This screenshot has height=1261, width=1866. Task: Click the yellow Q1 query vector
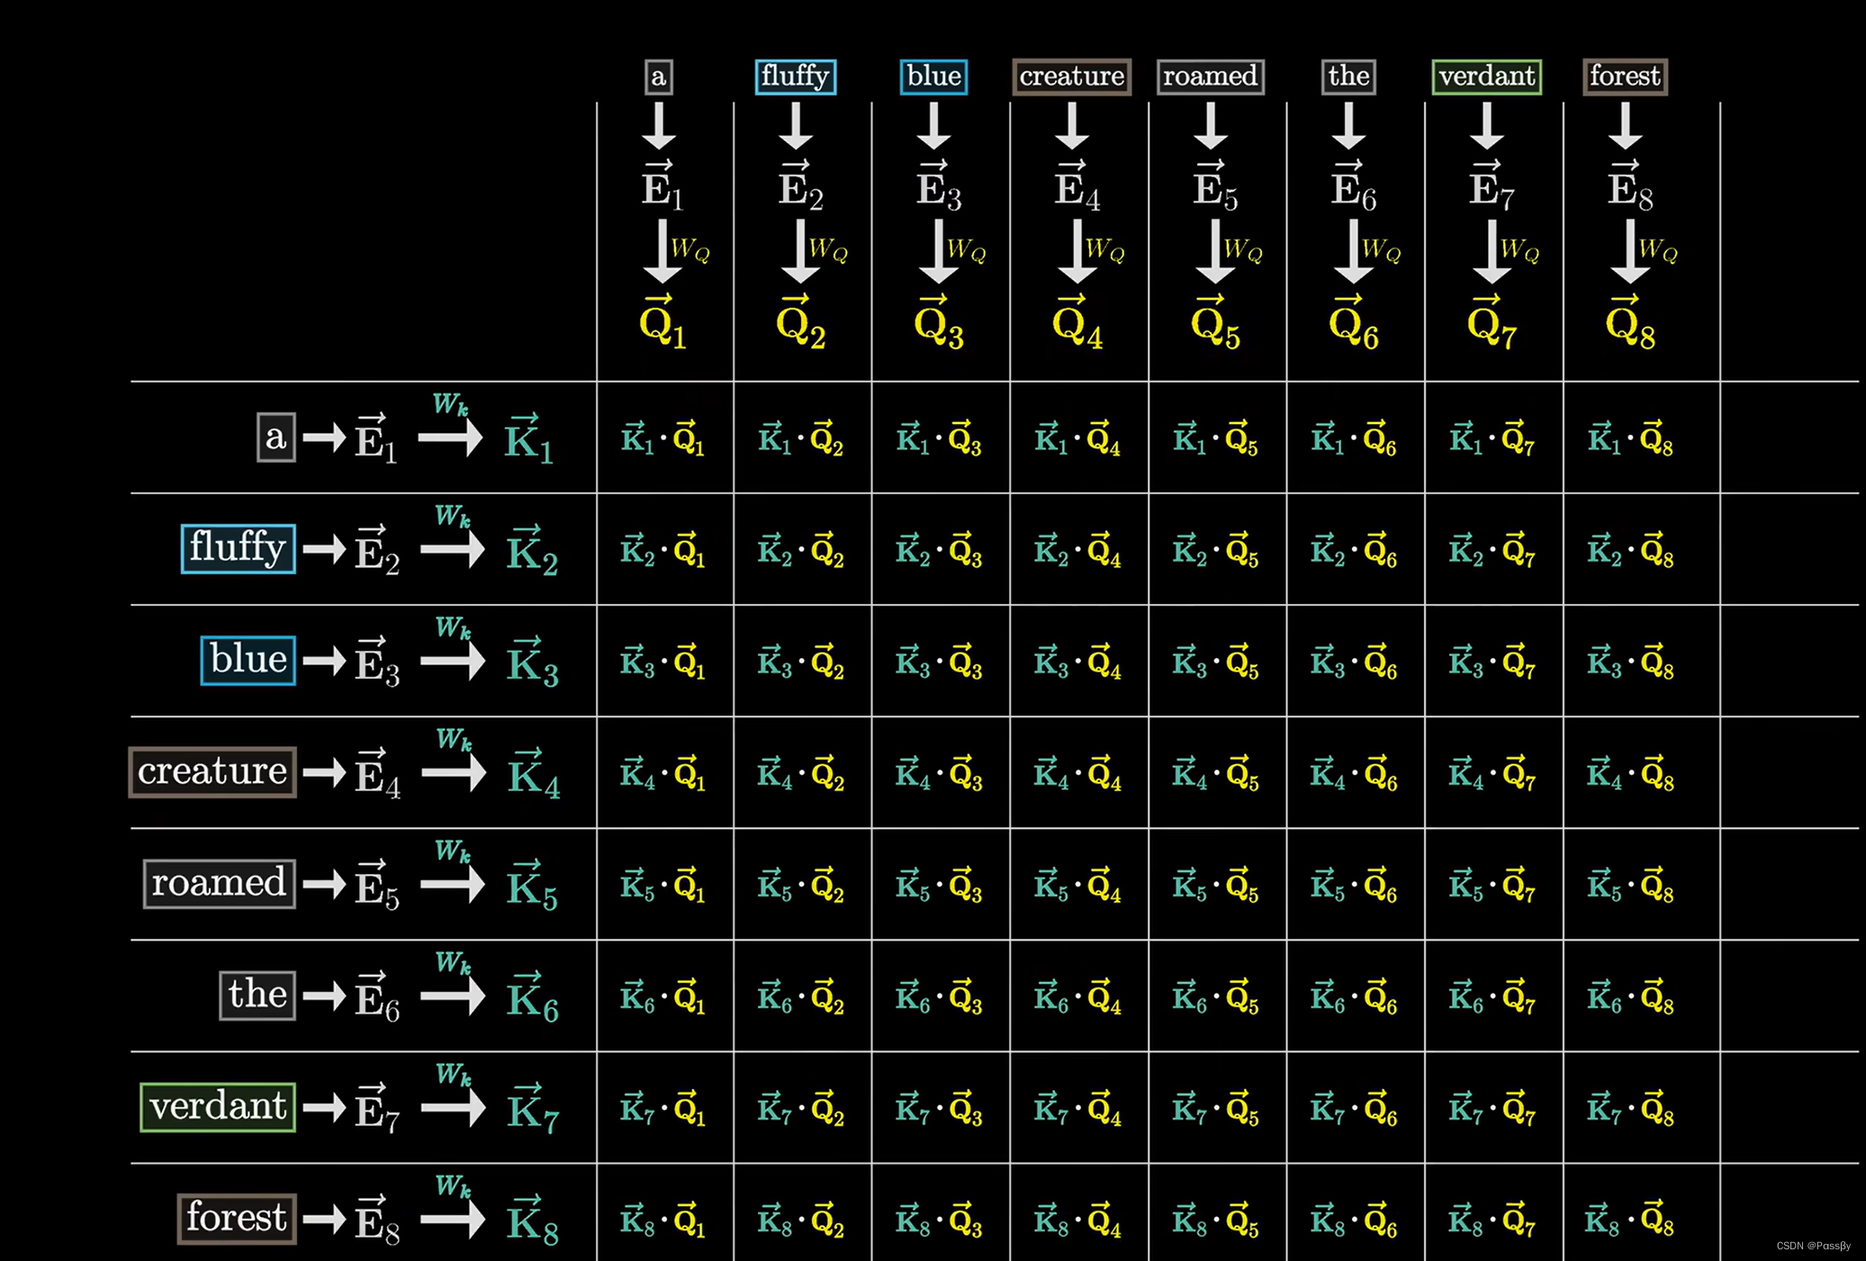663,321
